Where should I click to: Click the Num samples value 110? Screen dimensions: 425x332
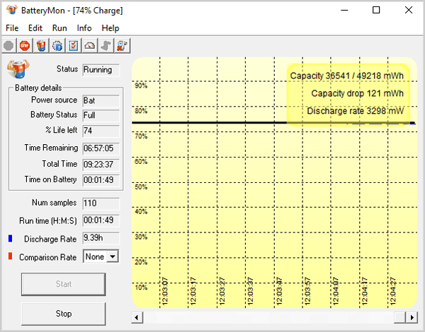(101, 203)
